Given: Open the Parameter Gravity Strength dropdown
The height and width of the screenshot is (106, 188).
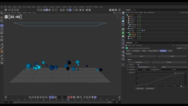Looking at the screenshot, I should (144, 67).
